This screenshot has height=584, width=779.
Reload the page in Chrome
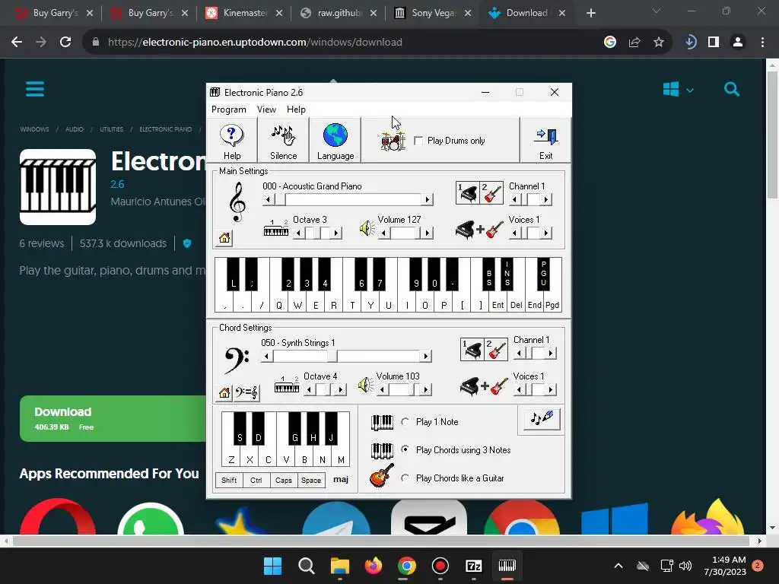tap(65, 43)
